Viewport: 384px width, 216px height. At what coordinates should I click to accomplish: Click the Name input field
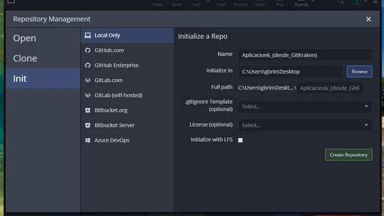tap(305, 55)
